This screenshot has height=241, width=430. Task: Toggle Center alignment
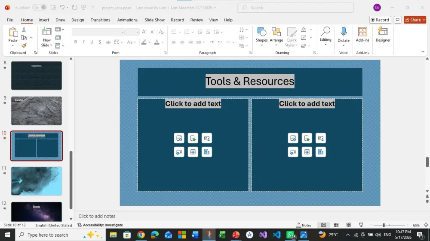click(x=182, y=42)
